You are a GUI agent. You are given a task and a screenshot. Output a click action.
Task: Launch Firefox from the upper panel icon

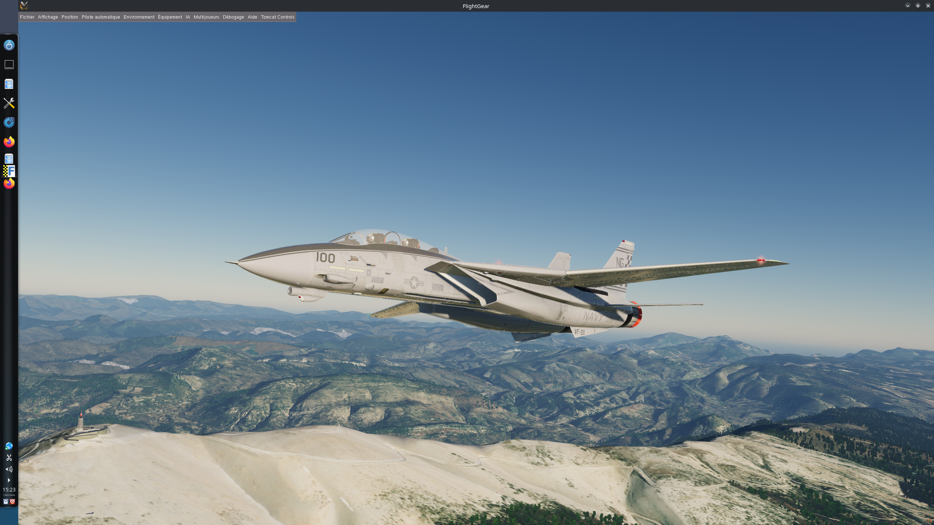tap(9, 142)
